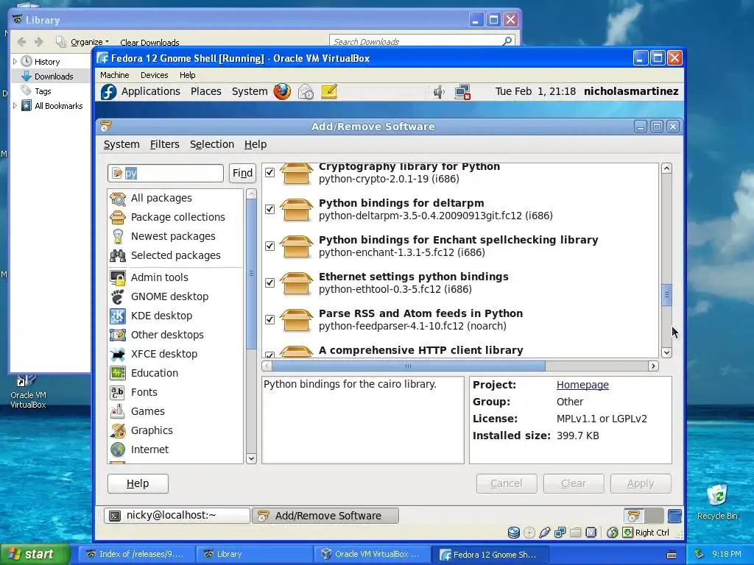Open the VirtualBox Devices menu
The width and height of the screenshot is (754, 565).
(155, 75)
